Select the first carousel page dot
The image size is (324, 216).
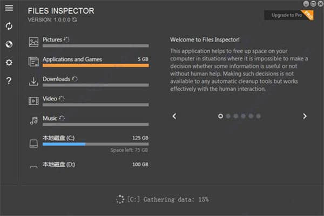[x=220, y=116]
